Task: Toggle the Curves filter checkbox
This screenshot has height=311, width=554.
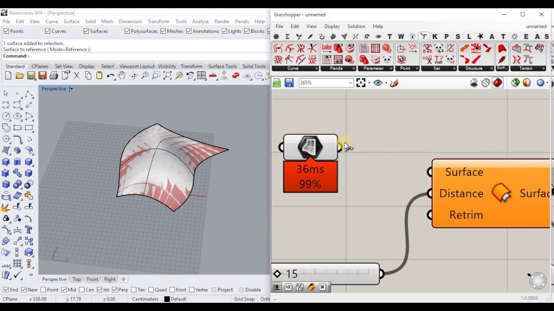Action: [48, 31]
